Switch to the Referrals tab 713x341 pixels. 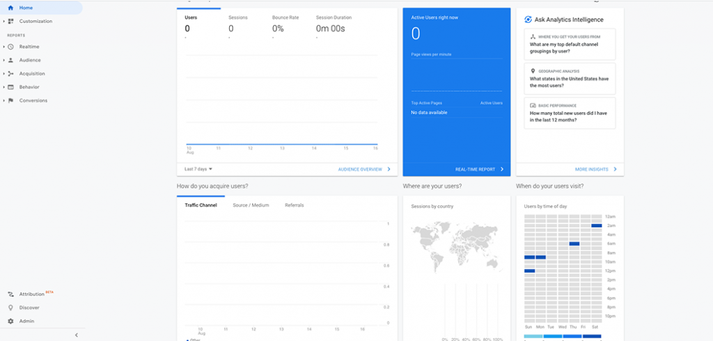(295, 205)
